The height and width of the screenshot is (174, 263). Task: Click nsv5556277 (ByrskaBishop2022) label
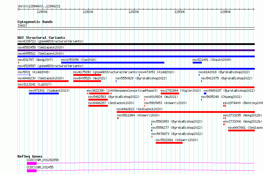[177, 128]
